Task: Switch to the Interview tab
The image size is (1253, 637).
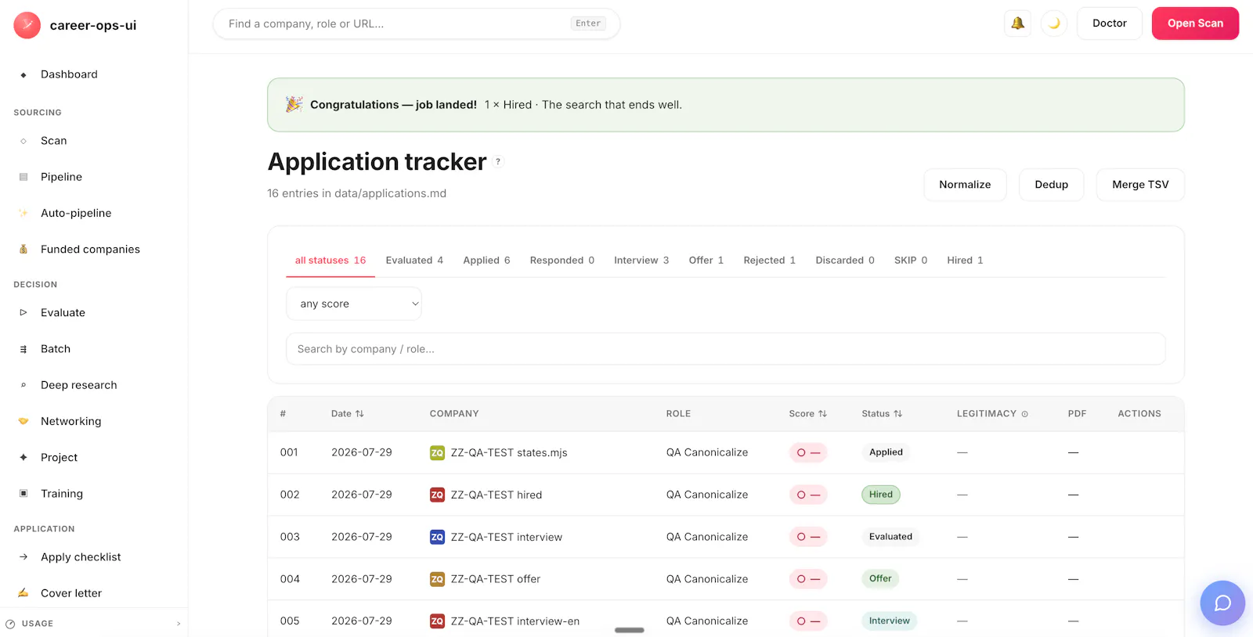Action: point(641,261)
